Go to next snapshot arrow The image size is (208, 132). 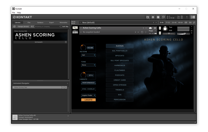(138, 32)
